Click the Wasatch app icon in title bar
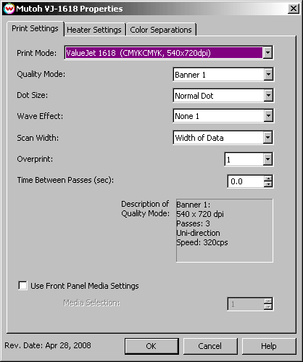 click(x=9, y=9)
